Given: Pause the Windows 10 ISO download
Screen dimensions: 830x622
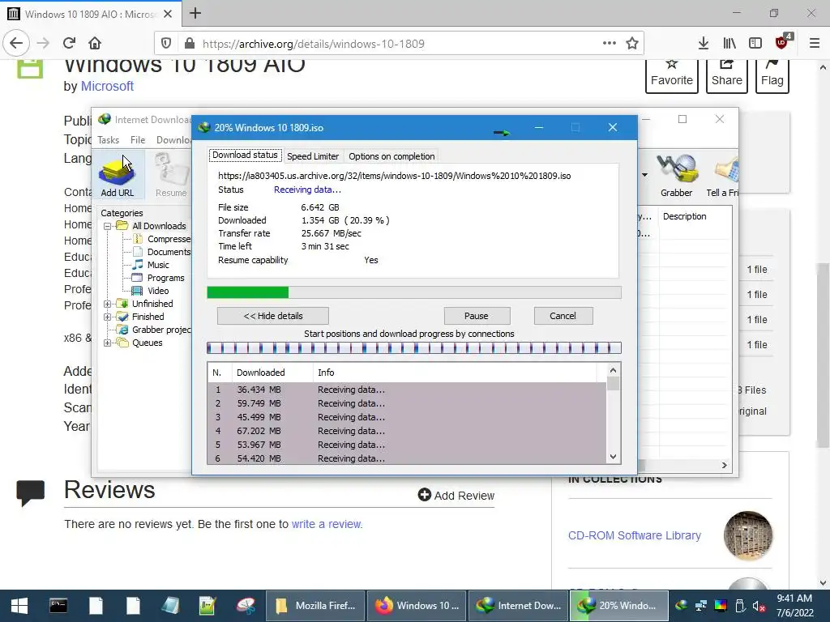Looking at the screenshot, I should click(477, 316).
